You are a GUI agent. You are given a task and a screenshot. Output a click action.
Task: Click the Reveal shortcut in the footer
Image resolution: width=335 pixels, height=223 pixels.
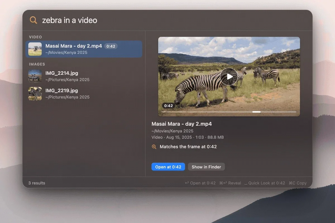(230, 183)
